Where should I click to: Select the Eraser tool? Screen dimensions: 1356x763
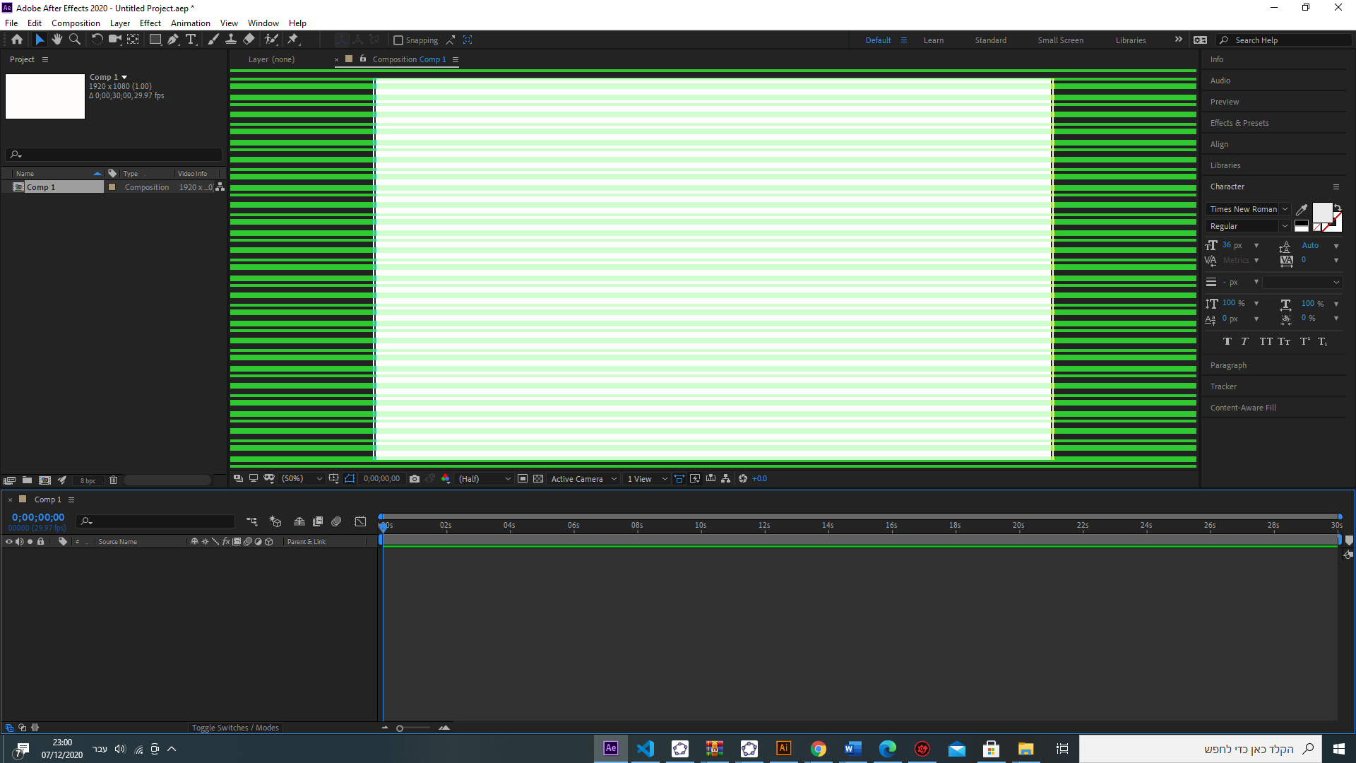[x=249, y=40]
